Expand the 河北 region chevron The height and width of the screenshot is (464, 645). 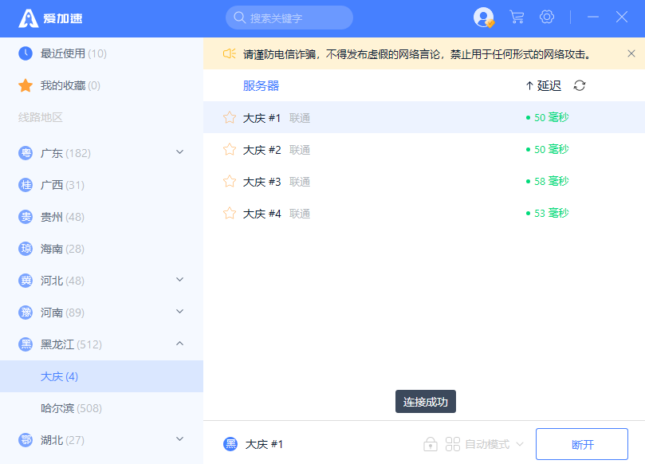tap(179, 280)
